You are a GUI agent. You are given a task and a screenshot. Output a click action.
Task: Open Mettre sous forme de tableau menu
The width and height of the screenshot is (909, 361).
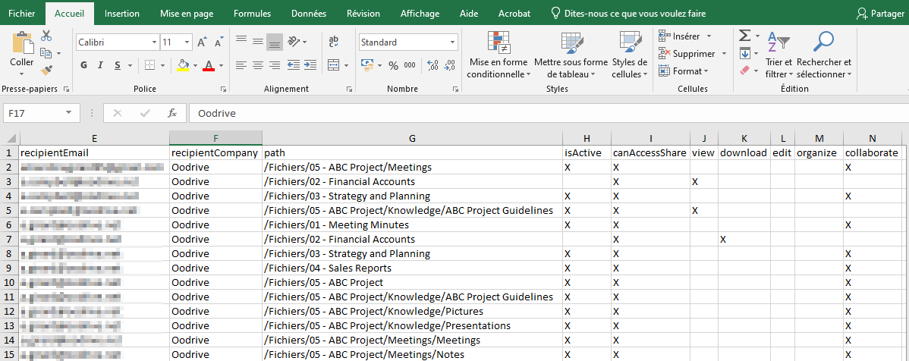571,55
